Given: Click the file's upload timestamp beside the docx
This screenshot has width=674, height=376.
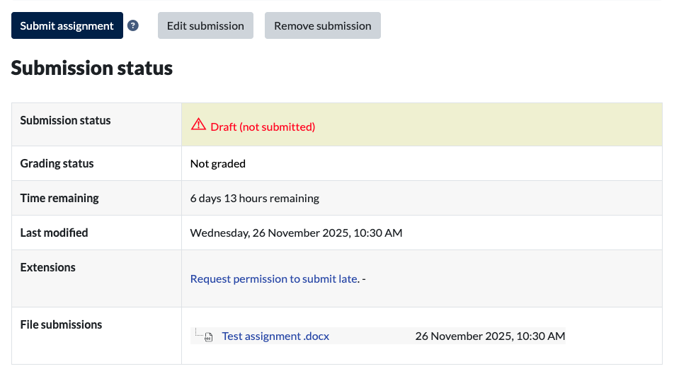Looking at the screenshot, I should 490,336.
